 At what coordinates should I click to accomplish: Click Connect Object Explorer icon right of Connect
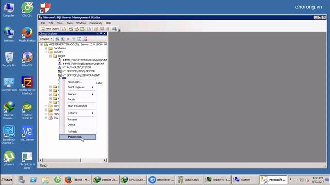coord(57,39)
